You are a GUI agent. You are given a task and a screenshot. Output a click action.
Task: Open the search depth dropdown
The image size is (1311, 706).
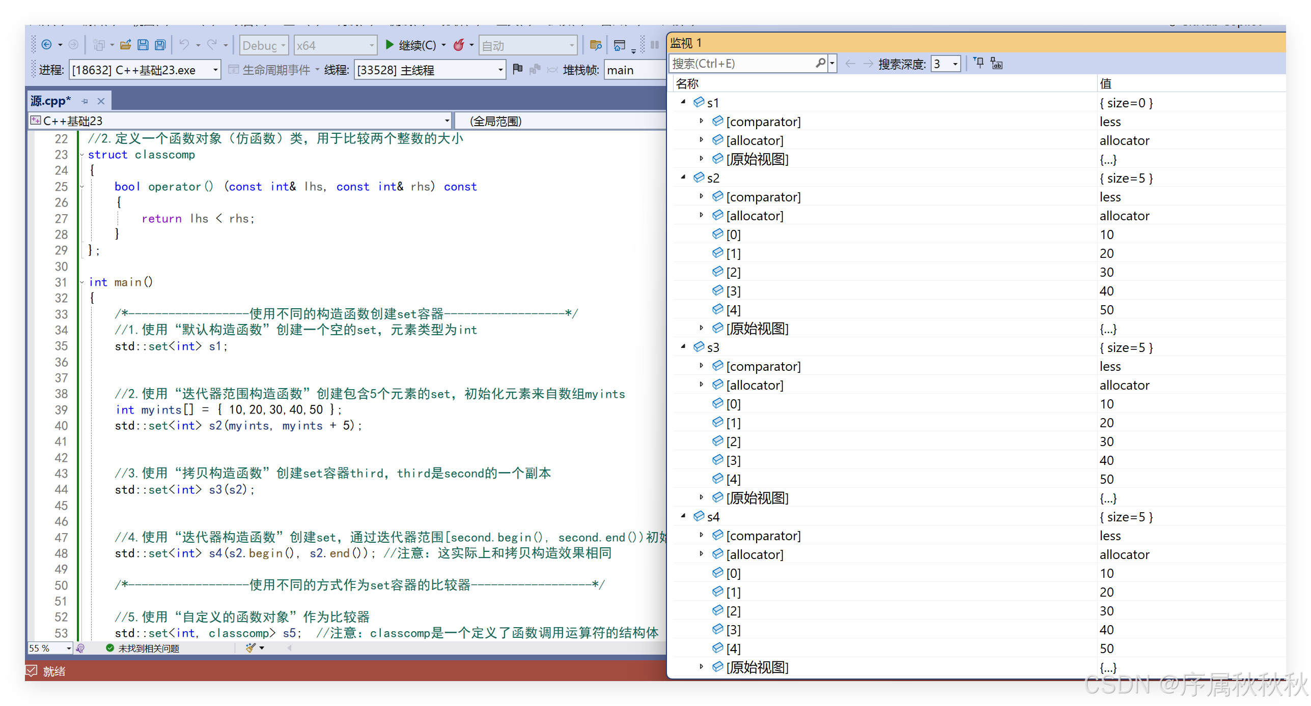(955, 64)
